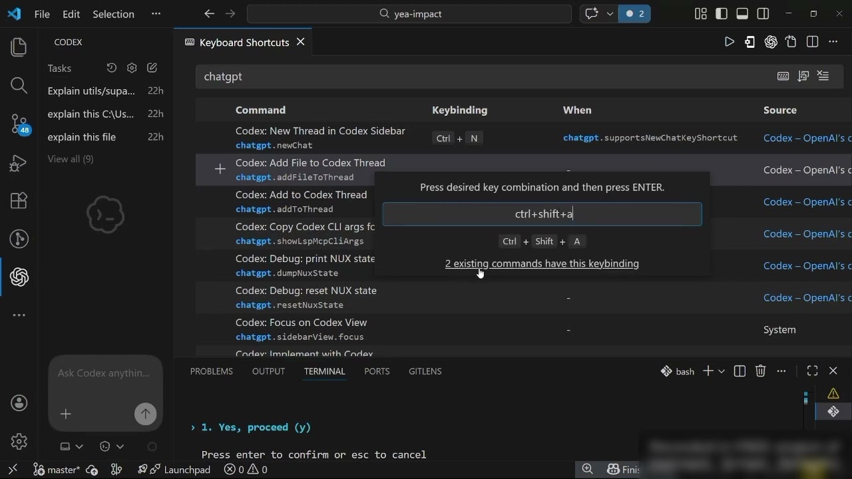Image resolution: width=852 pixels, height=479 pixels.
Task: Add attachment with plus in Codex chat box
Action: tap(65, 414)
